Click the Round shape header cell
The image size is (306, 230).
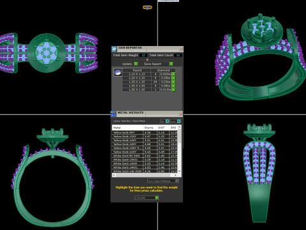coord(137,70)
